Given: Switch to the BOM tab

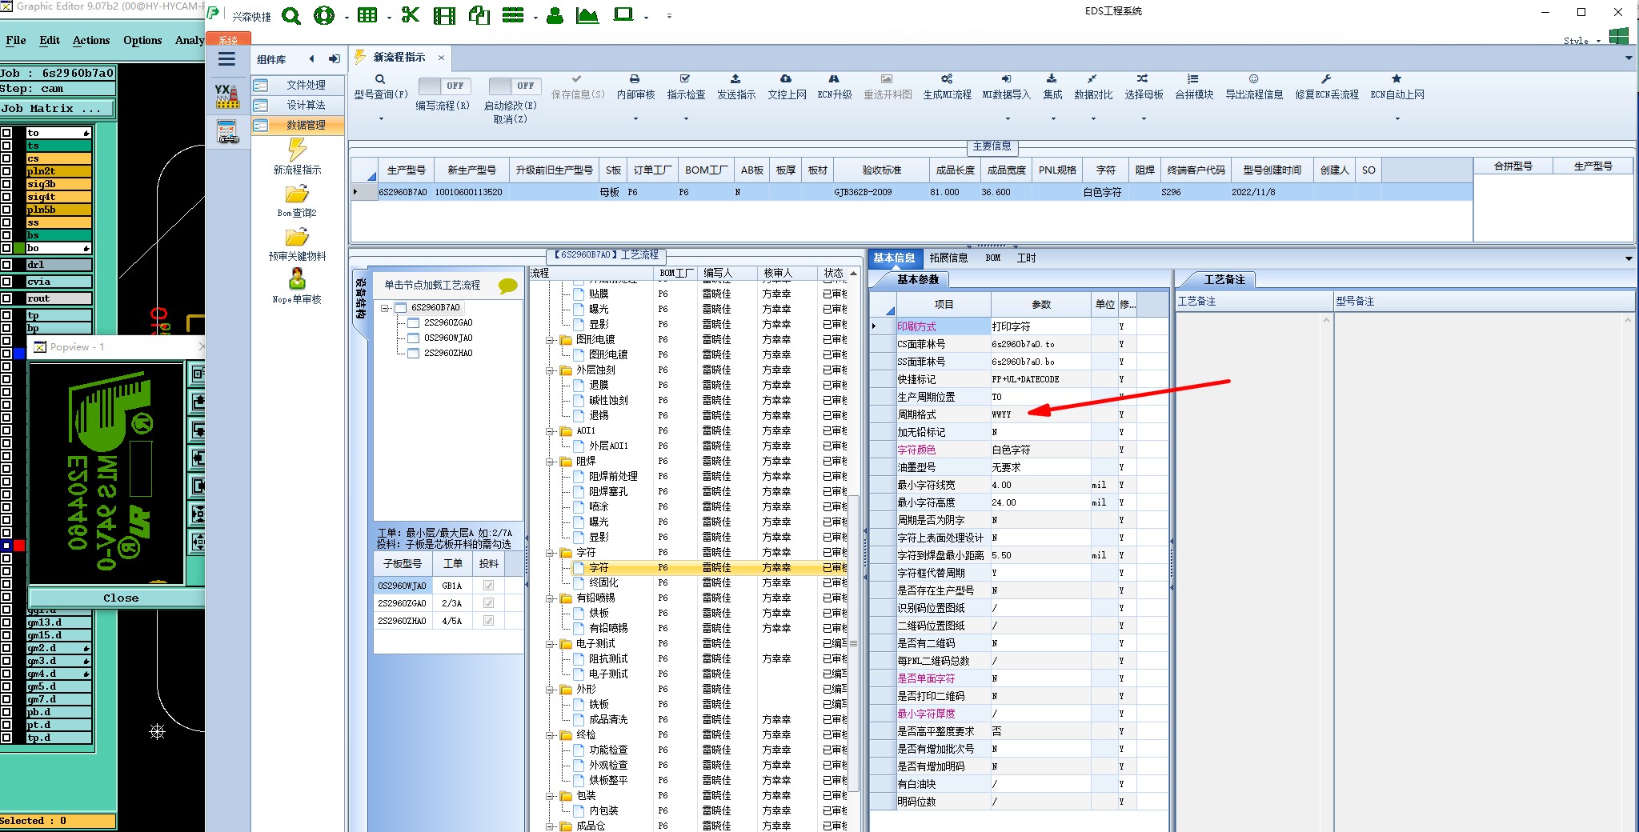Looking at the screenshot, I should tap(993, 258).
